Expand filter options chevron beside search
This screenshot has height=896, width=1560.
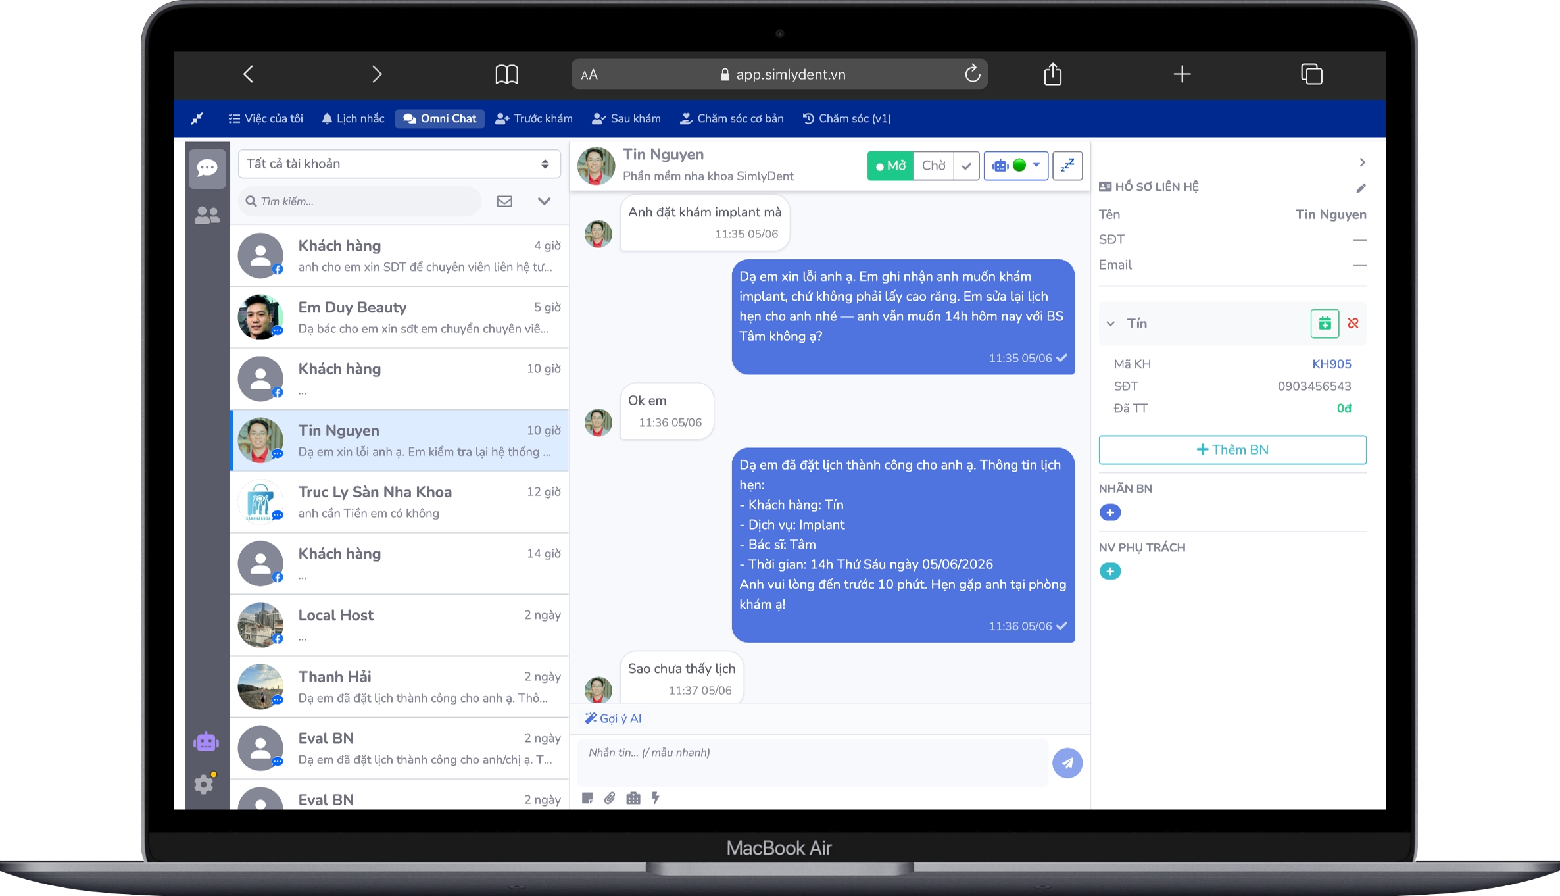coord(544,201)
